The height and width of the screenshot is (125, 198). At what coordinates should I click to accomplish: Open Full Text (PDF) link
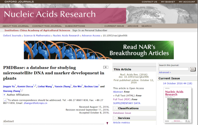coord(122,99)
